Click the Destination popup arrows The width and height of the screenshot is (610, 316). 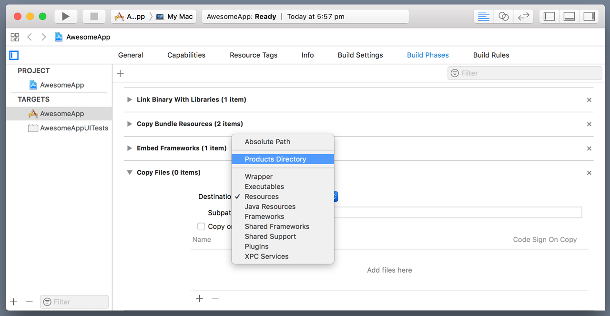[336, 197]
